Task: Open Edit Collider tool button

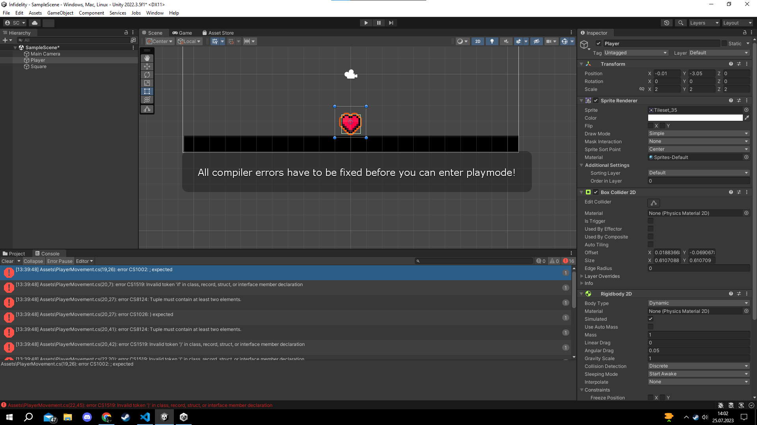Action: click(x=653, y=203)
